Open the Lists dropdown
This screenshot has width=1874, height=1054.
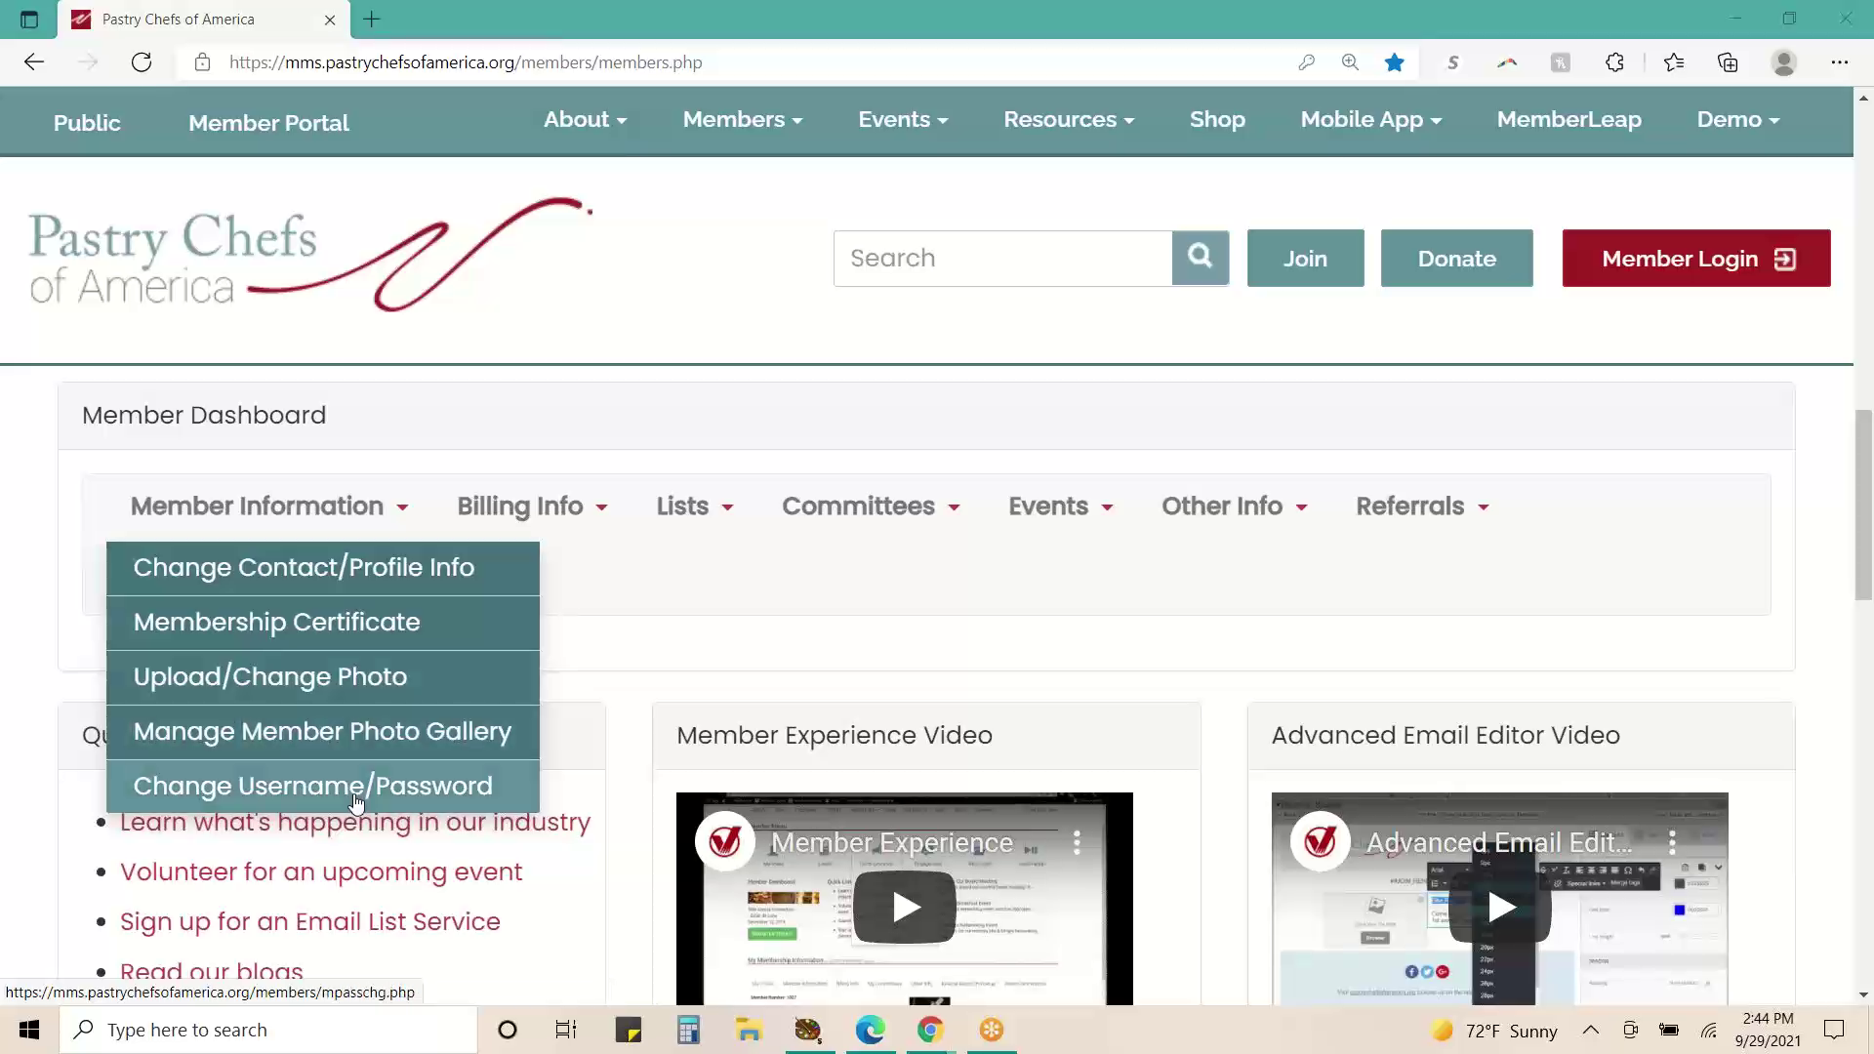694,507
